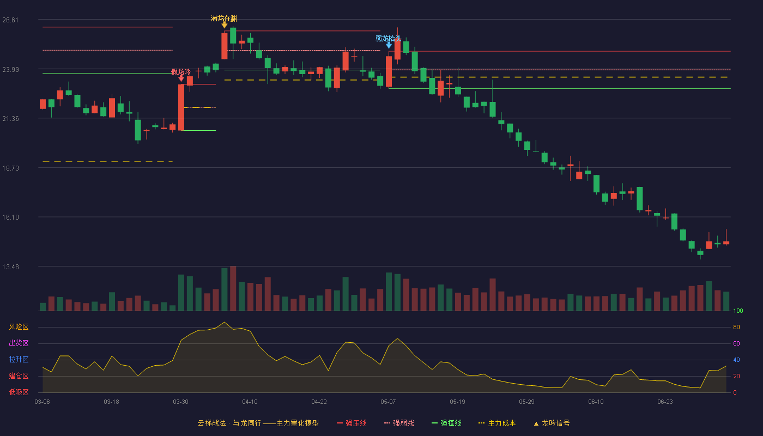Screen dimensions: 763x436
Task: Click the red 假龙吟 signal arrow
Action: click(181, 78)
